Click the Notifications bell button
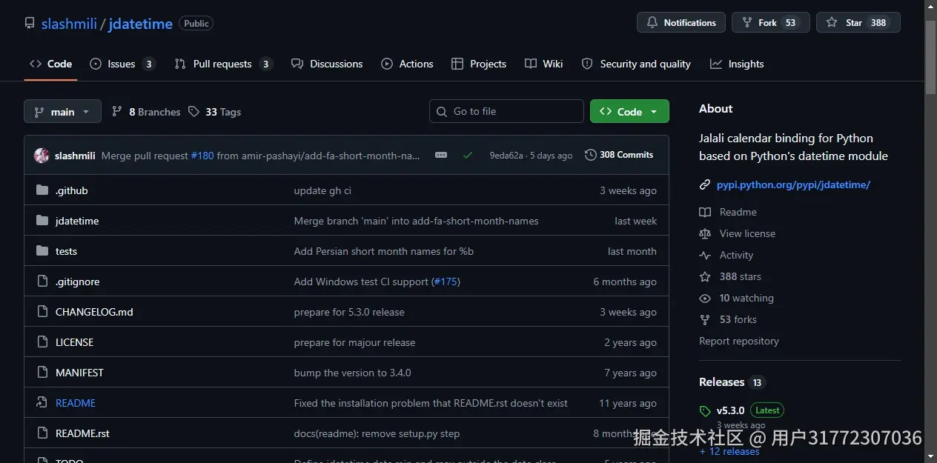The image size is (937, 463). [681, 22]
